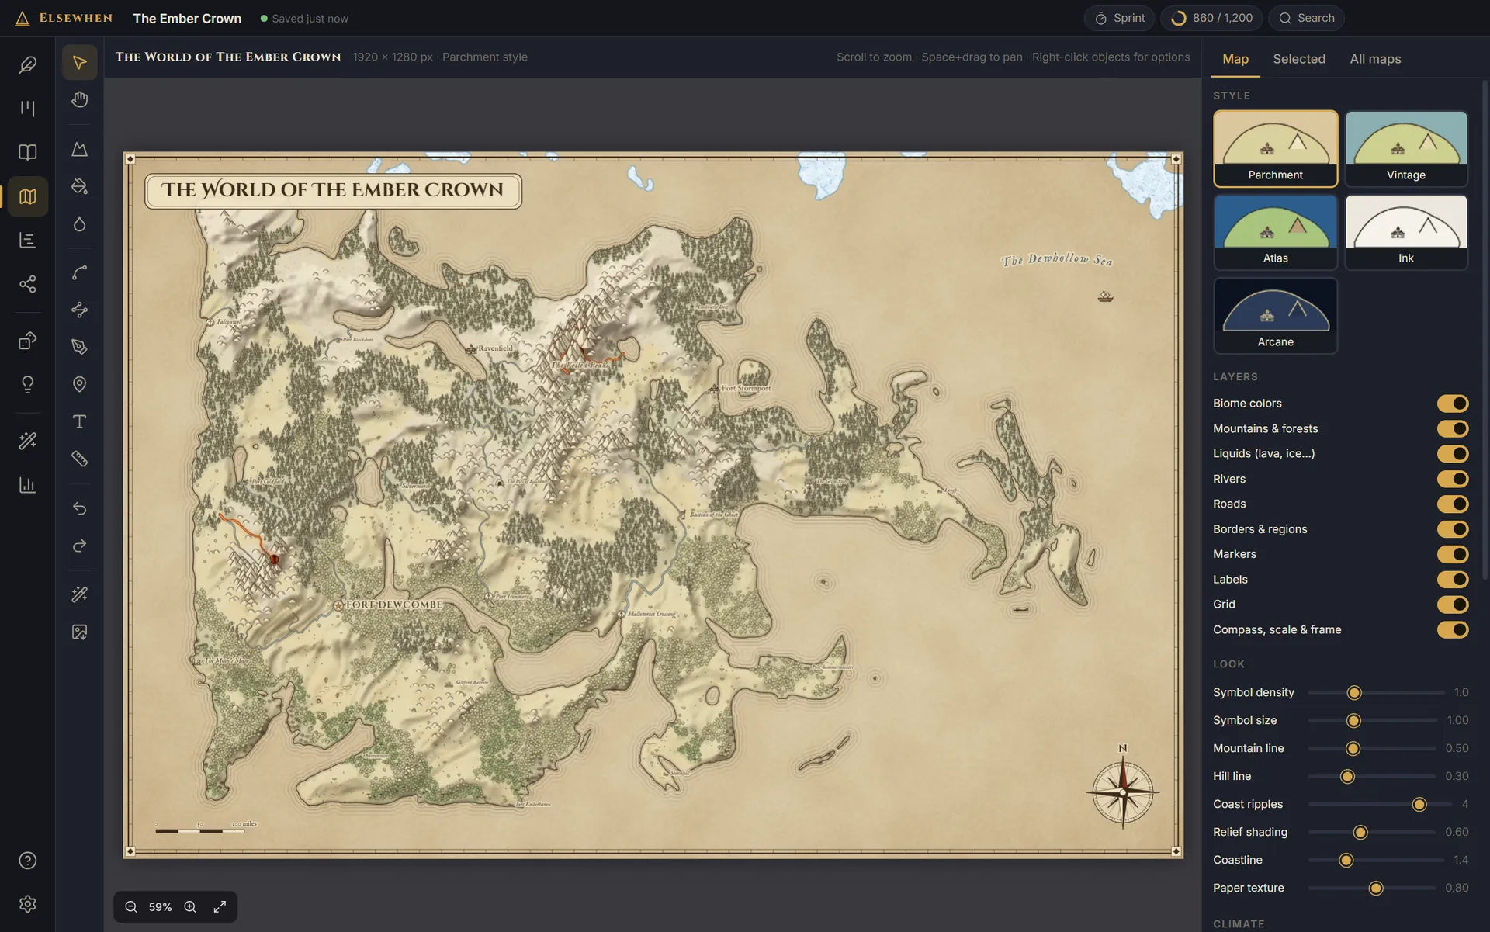Click the Symbol density slider

[x=1375, y=693]
